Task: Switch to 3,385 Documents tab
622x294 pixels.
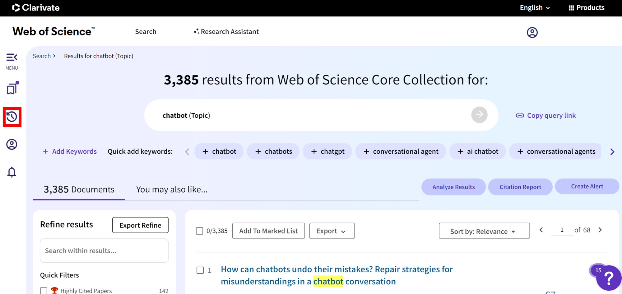Action: click(x=79, y=189)
